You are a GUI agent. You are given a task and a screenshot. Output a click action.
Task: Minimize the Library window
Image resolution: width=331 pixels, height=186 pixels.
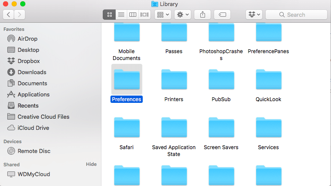[14, 4]
